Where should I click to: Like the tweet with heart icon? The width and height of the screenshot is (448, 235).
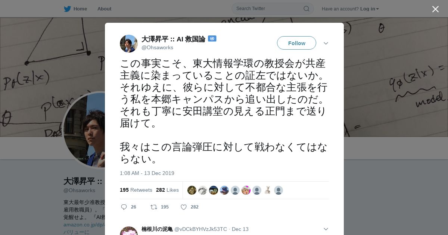[184, 207]
